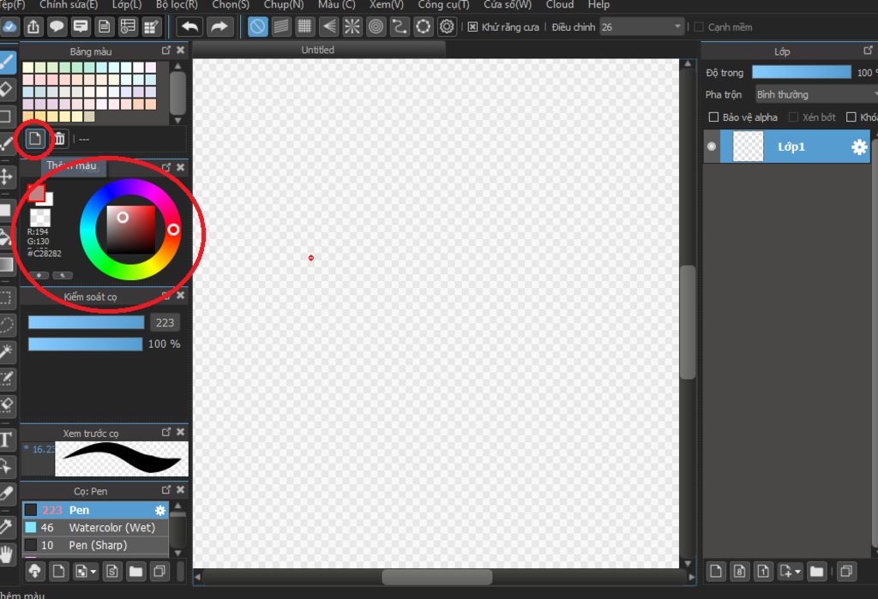Undock the Xem trước cọ panel
Screen dimensions: 878x599
[x=165, y=432]
